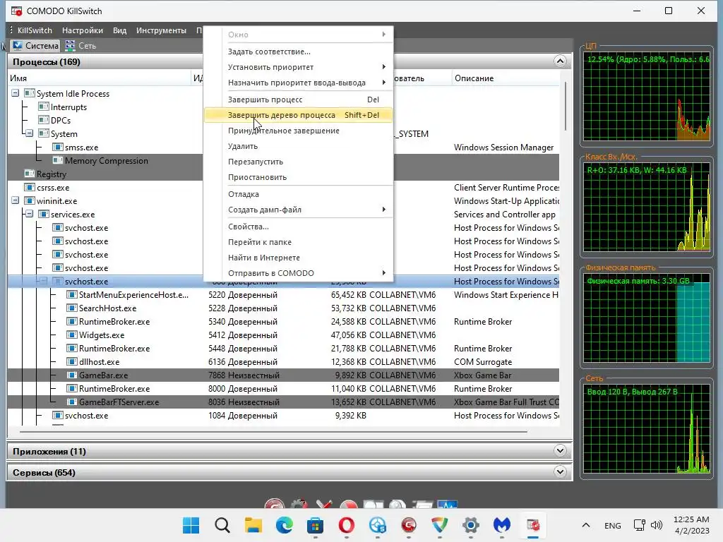Click the SearchHost.exe process icon
The height and width of the screenshot is (542, 723).
click(x=72, y=308)
